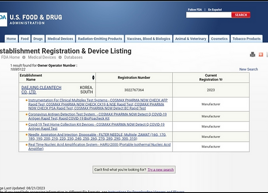Click owner operator number 10085122
The height and width of the screenshot is (193, 268).
tap(18, 69)
